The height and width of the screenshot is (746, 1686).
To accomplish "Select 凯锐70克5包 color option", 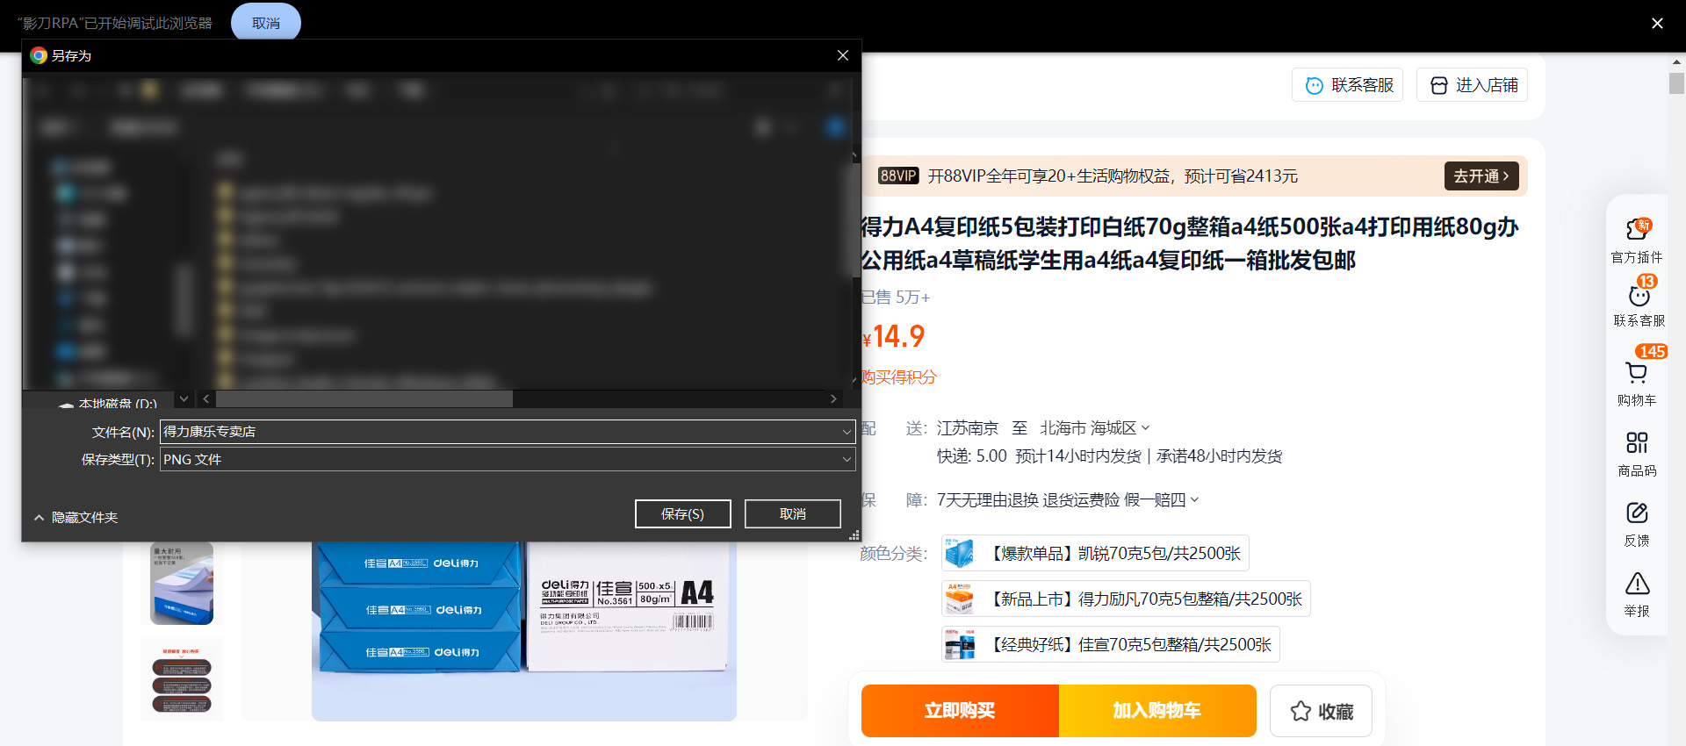I will [1095, 553].
